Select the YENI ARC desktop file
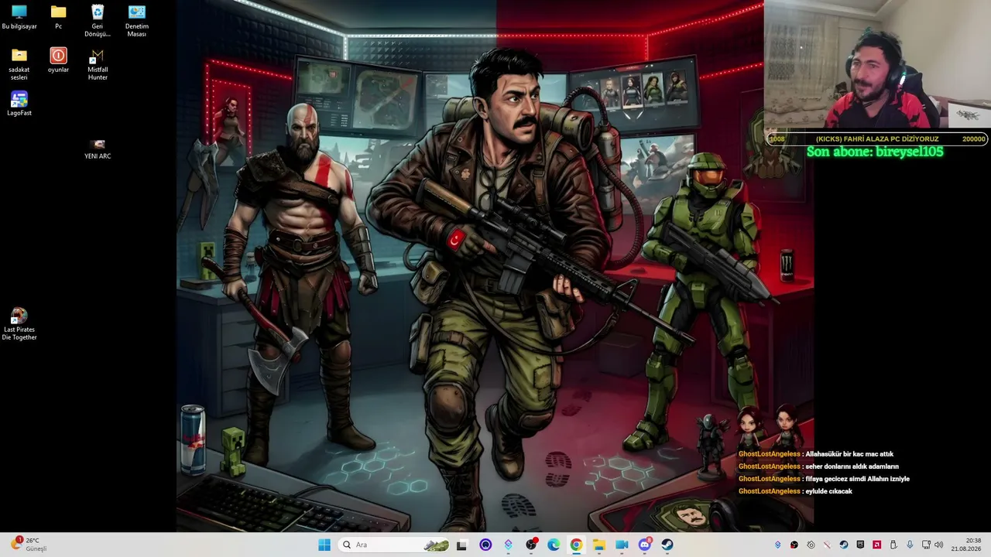991x557 pixels. [x=98, y=149]
